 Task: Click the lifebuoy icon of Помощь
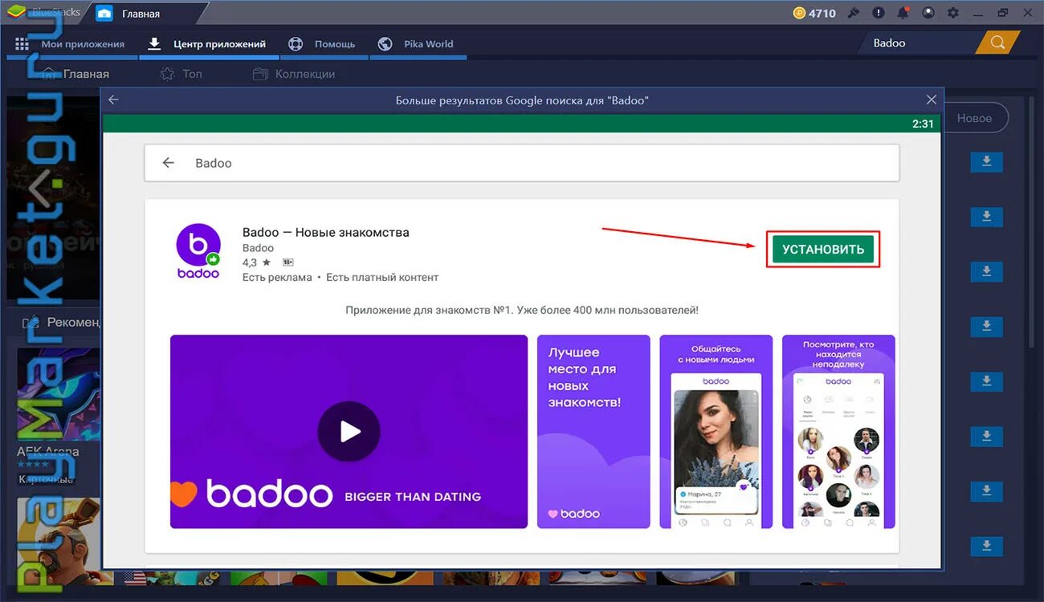click(x=296, y=44)
